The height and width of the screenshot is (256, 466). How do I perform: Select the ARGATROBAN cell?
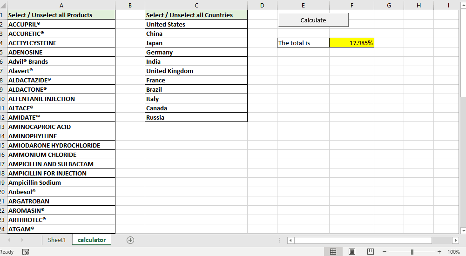61,201
